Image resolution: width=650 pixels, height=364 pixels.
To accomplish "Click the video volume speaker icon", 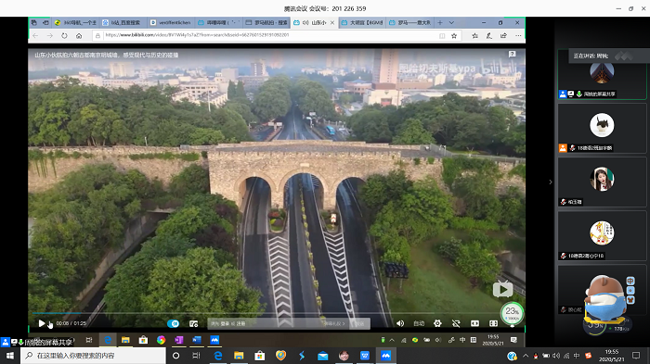I will click(400, 323).
